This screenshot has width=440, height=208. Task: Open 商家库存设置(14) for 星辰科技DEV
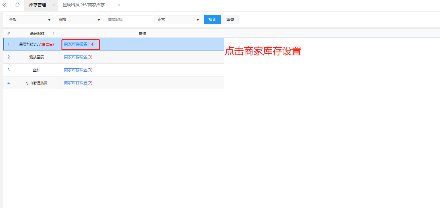click(x=79, y=44)
